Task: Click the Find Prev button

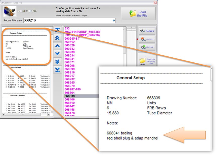Action: (x=147, y=39)
